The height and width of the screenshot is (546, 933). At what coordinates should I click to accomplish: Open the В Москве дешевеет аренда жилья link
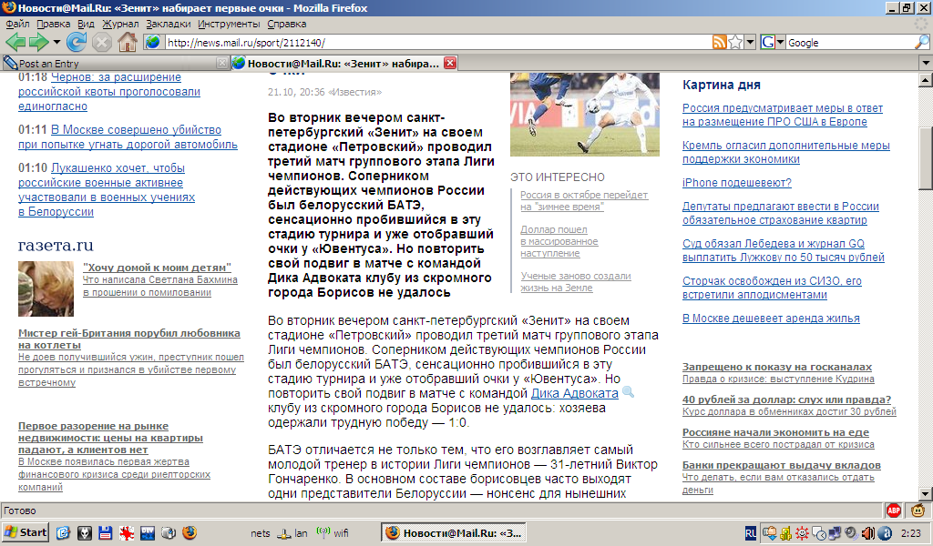click(x=771, y=318)
